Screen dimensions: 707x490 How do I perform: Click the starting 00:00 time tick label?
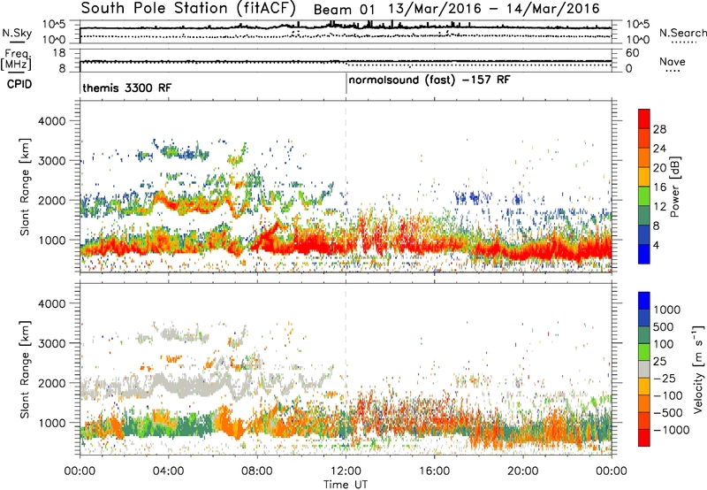[80, 471]
